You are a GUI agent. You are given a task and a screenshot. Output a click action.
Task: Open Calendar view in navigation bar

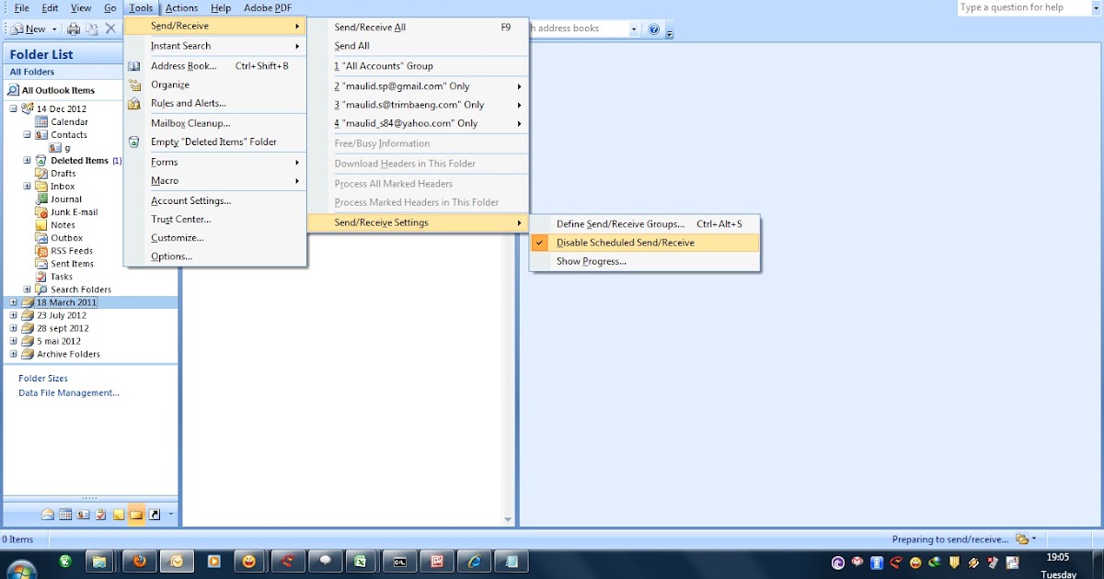(65, 515)
